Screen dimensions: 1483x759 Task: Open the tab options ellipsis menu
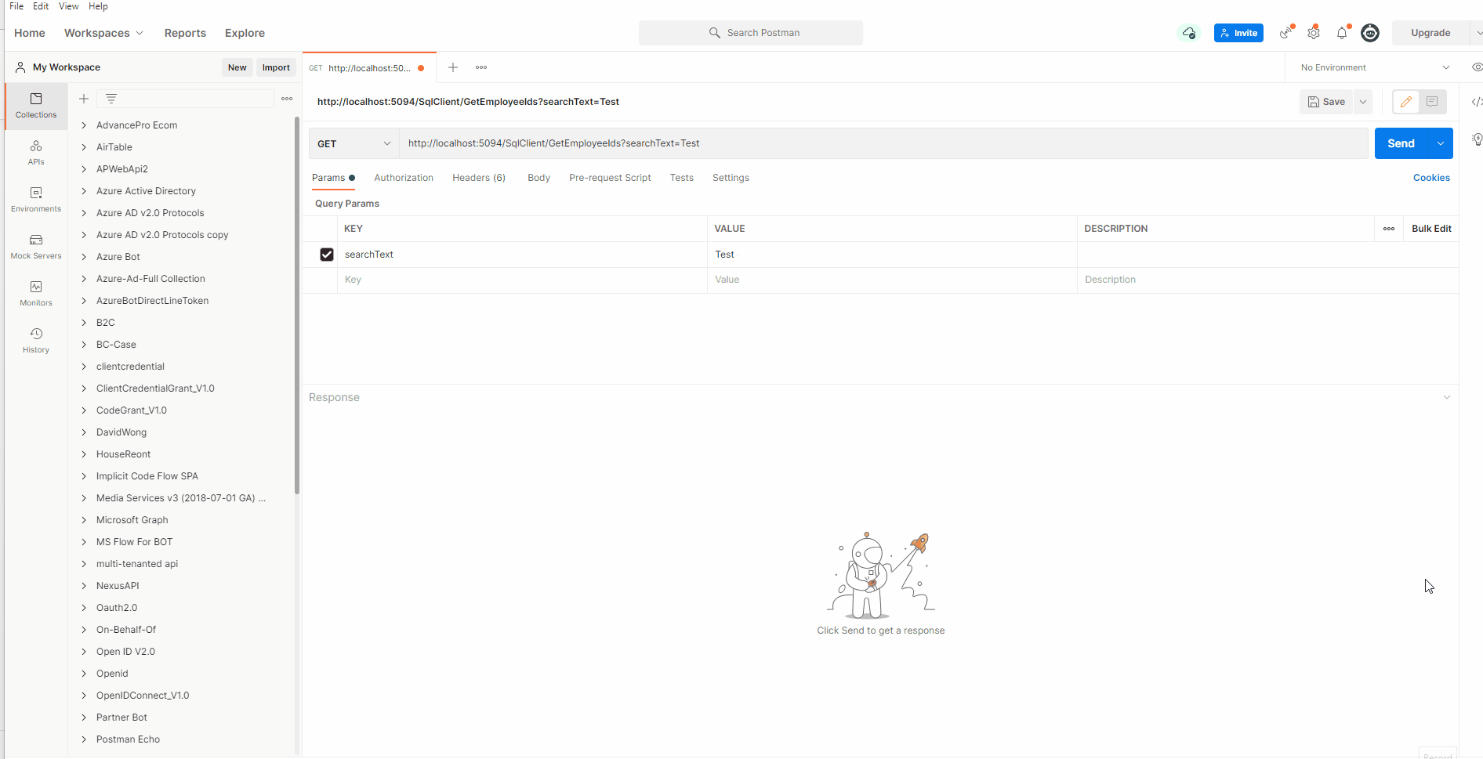(481, 67)
